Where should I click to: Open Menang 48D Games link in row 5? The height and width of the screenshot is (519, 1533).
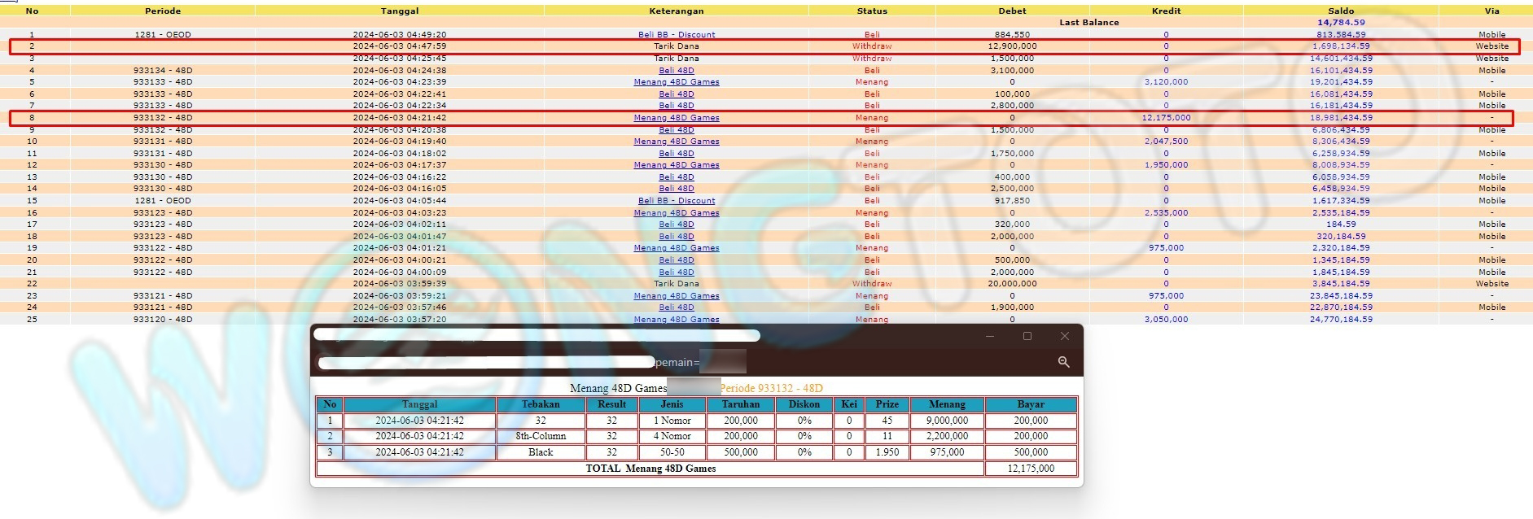[677, 82]
